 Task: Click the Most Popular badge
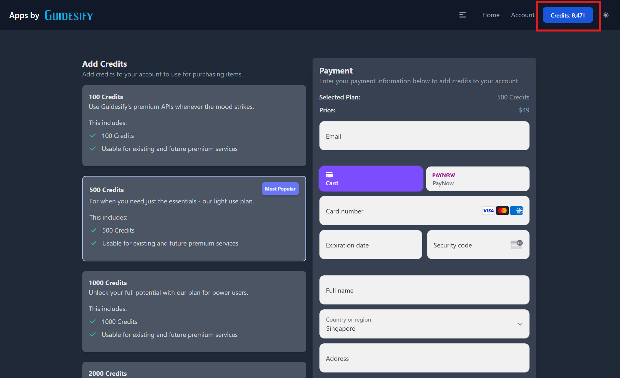280,189
